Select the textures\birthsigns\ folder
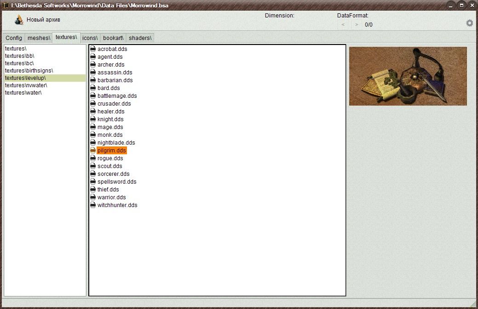478x309 pixels. 45,71
